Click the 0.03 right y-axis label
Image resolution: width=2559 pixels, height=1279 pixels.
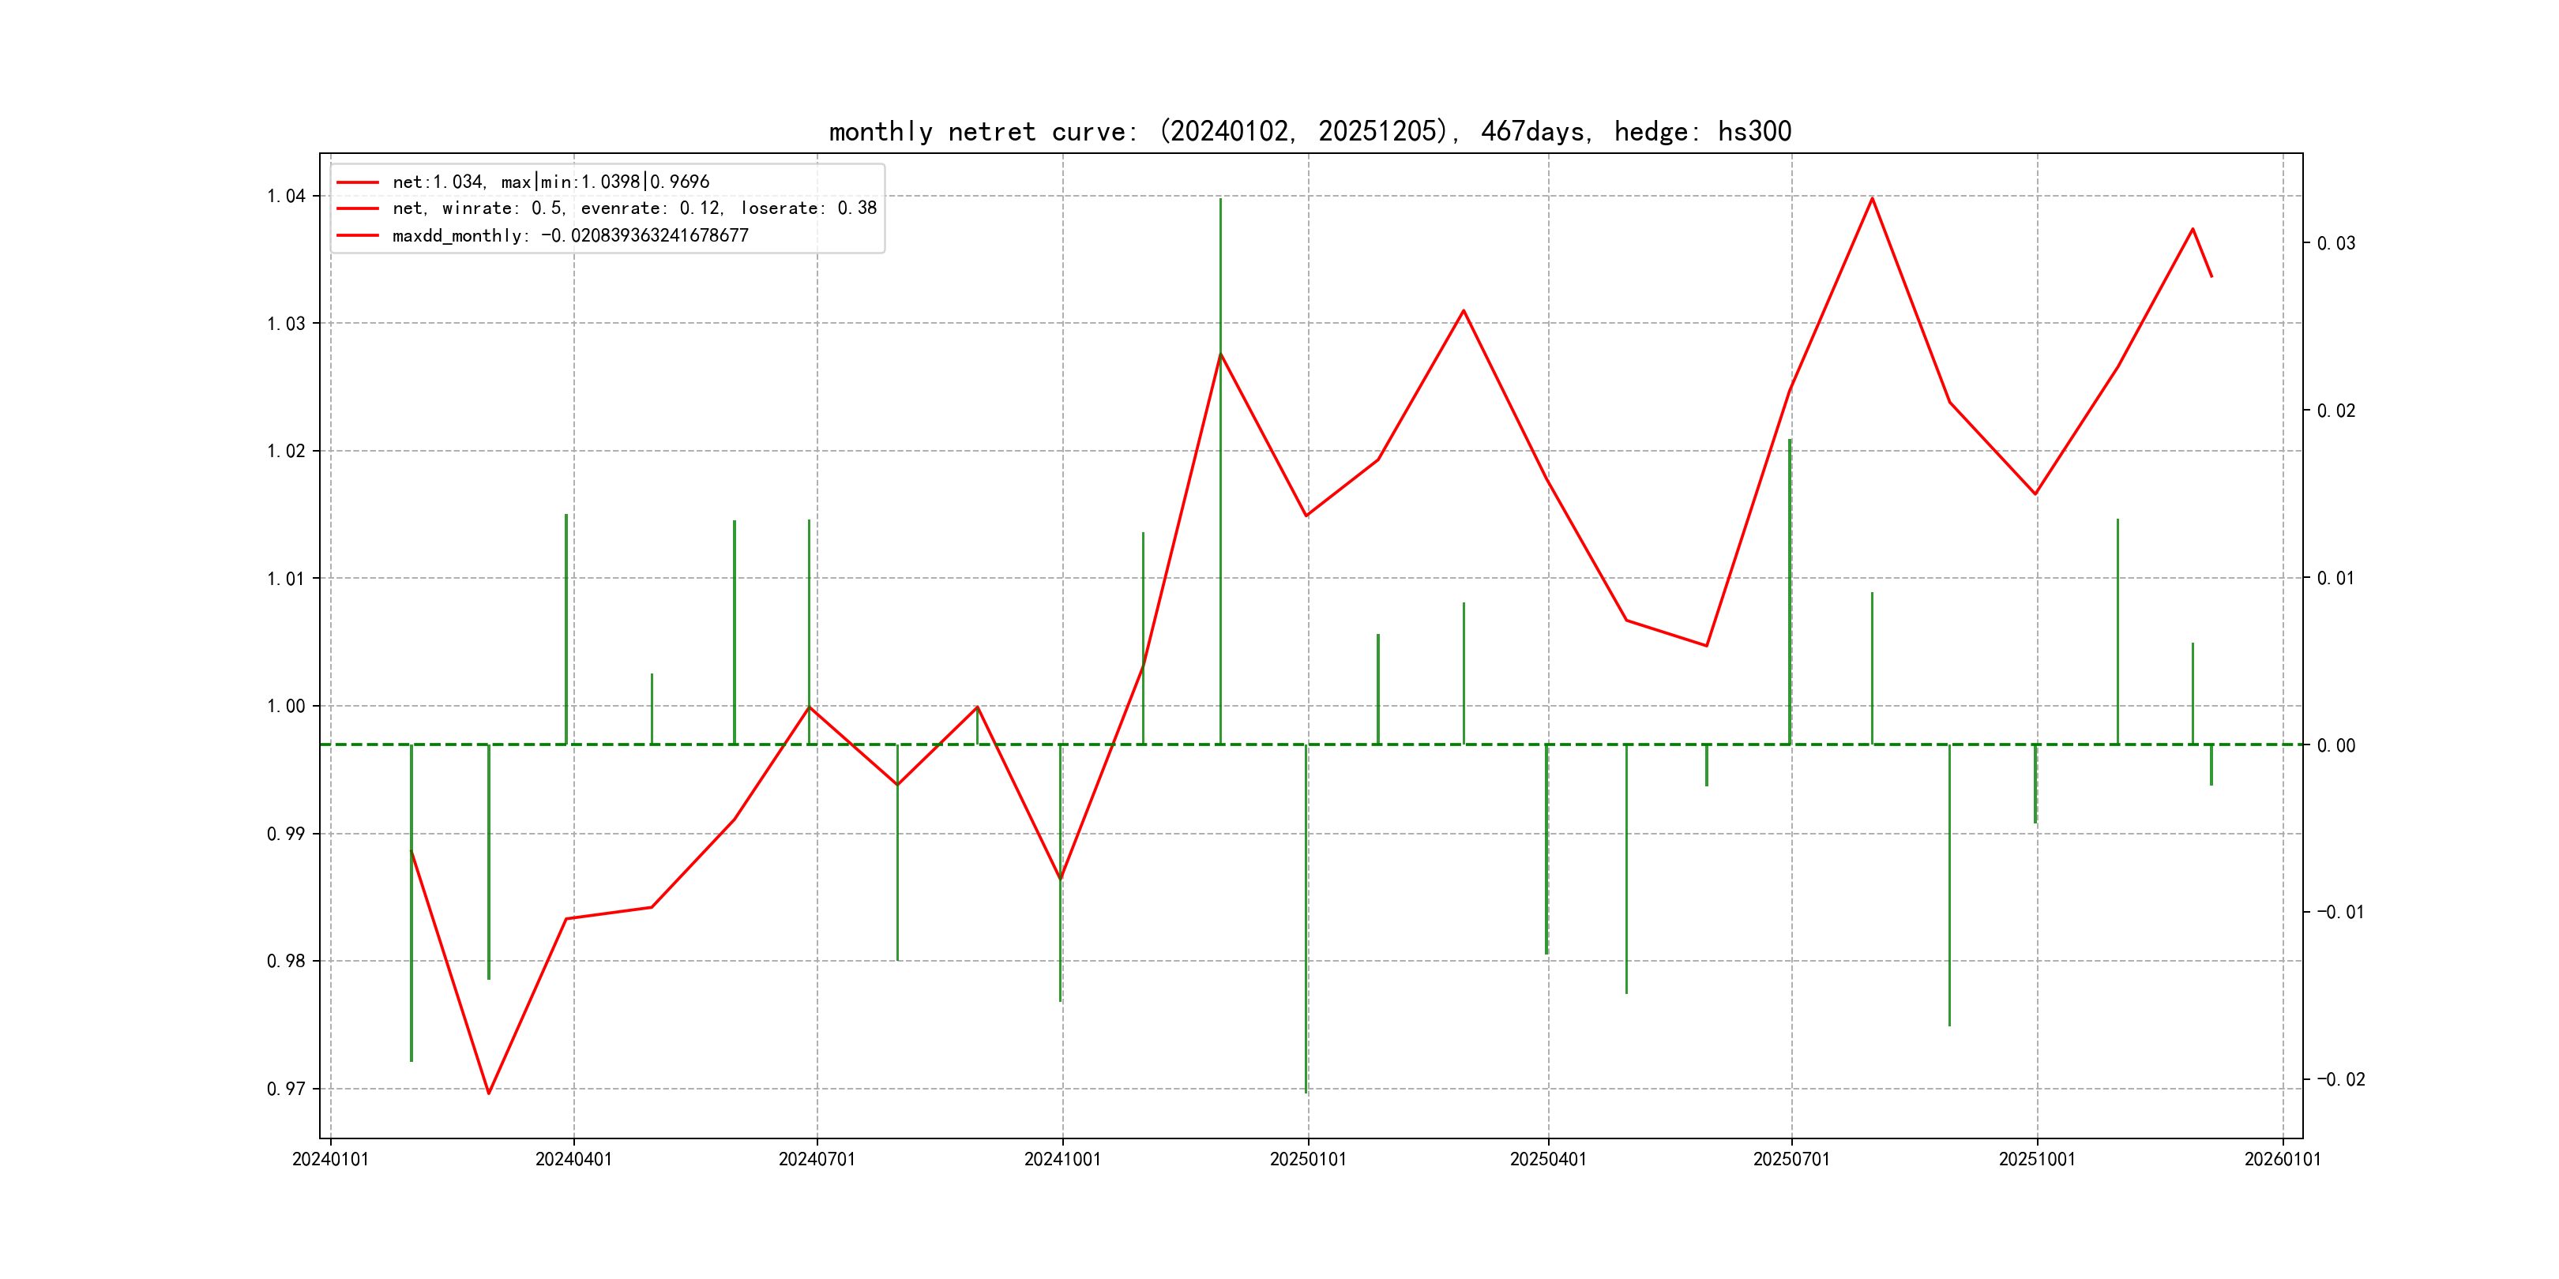(x=2335, y=243)
